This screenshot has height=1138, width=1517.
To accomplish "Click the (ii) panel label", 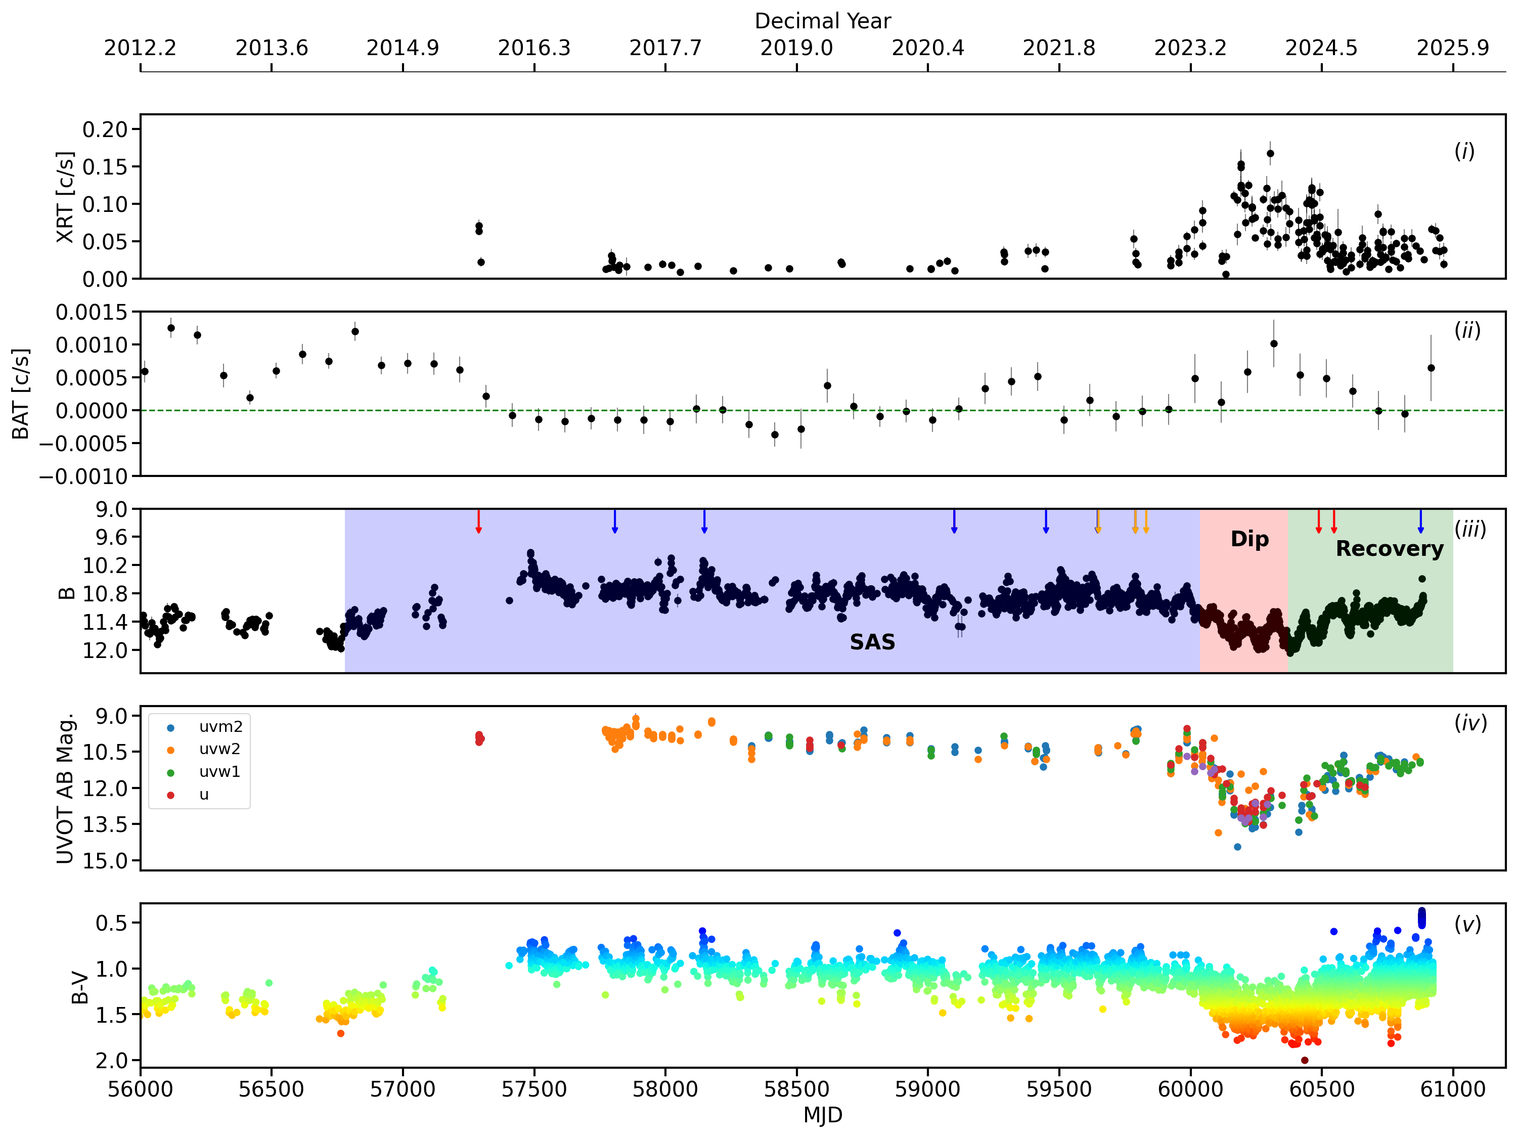I will coord(1467,331).
